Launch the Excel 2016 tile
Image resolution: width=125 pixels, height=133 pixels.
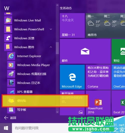click(118, 103)
